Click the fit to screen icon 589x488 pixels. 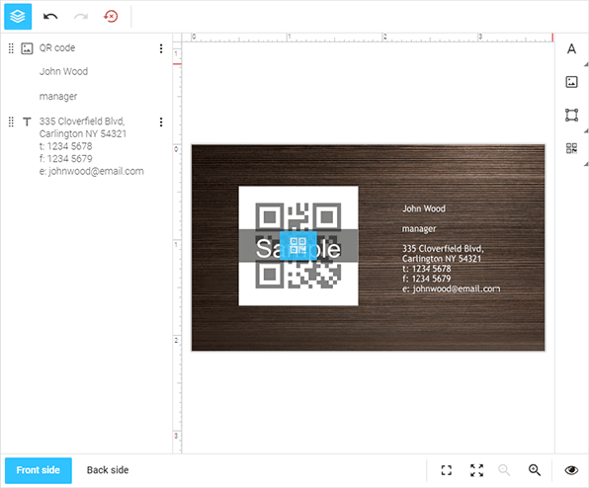pos(447,470)
